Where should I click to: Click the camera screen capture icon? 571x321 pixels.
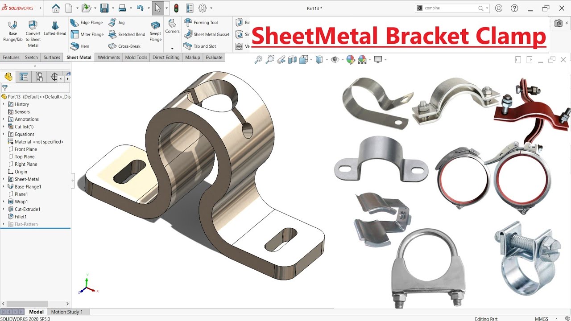tap(558, 24)
